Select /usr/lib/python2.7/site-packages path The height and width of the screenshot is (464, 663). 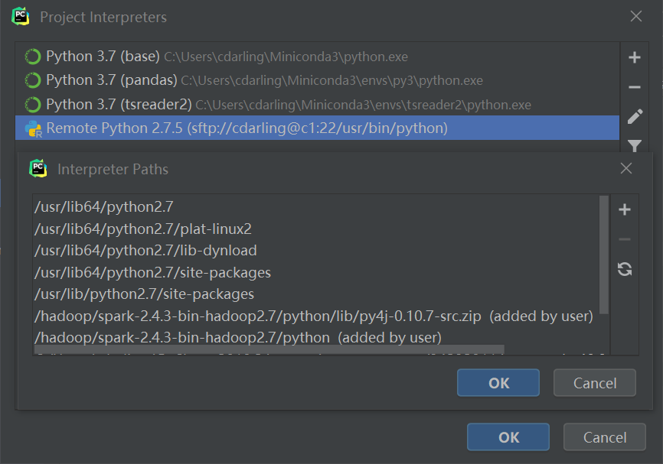coord(144,294)
